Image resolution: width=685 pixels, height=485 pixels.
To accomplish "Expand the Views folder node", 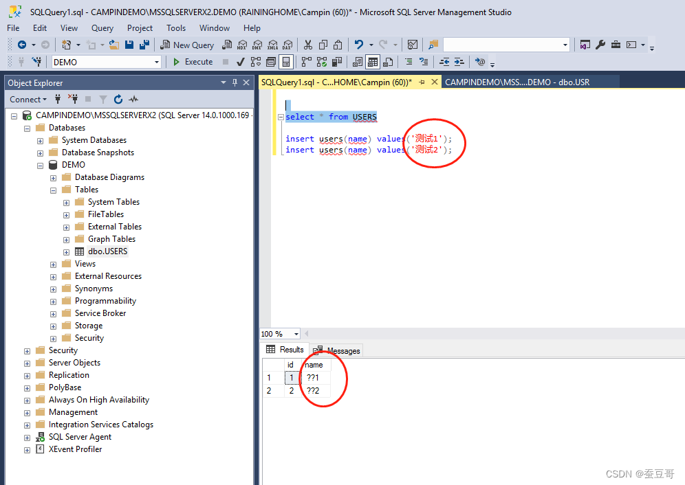I will point(53,264).
